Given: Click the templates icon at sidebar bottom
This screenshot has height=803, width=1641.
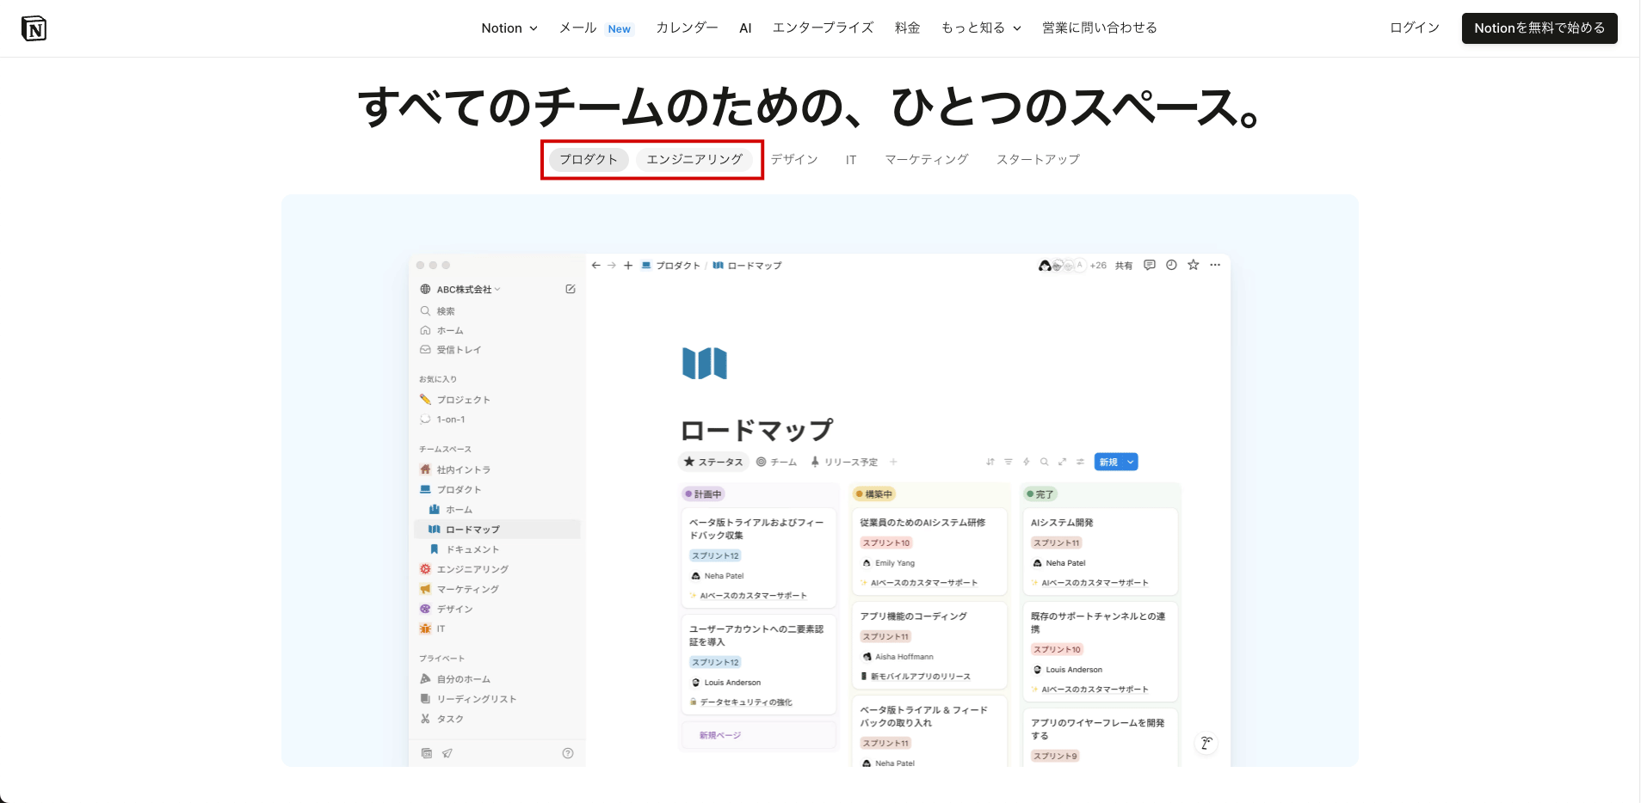Looking at the screenshot, I should point(427,753).
